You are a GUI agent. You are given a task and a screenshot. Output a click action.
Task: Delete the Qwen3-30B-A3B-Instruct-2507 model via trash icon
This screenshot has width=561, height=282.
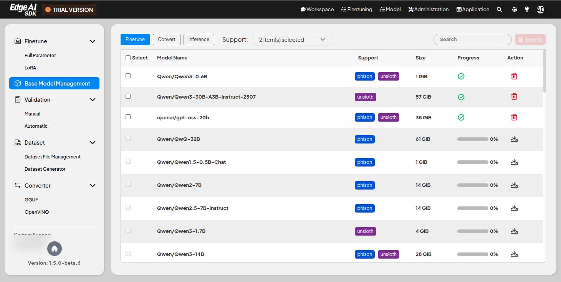pos(514,97)
